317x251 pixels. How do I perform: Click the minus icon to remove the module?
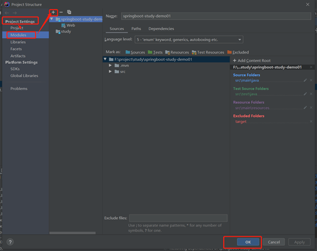coord(61,13)
